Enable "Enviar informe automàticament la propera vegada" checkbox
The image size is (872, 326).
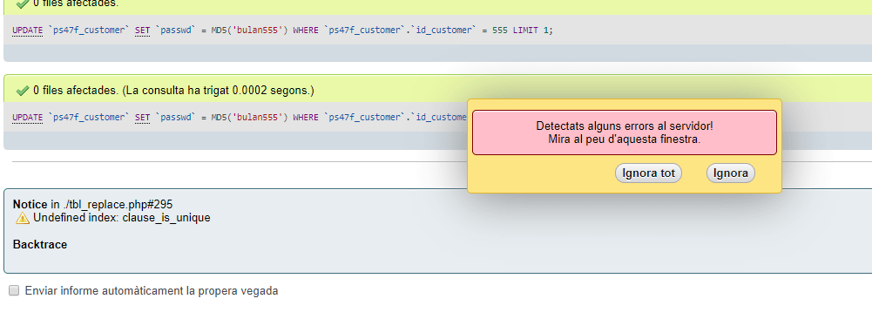click(14, 290)
